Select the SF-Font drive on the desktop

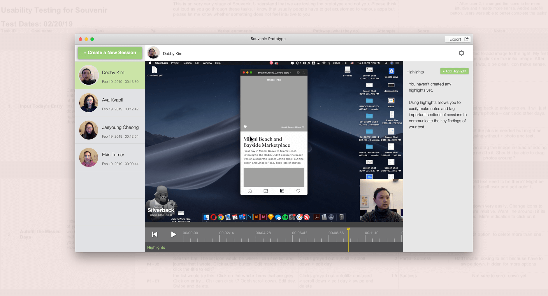[347, 72]
